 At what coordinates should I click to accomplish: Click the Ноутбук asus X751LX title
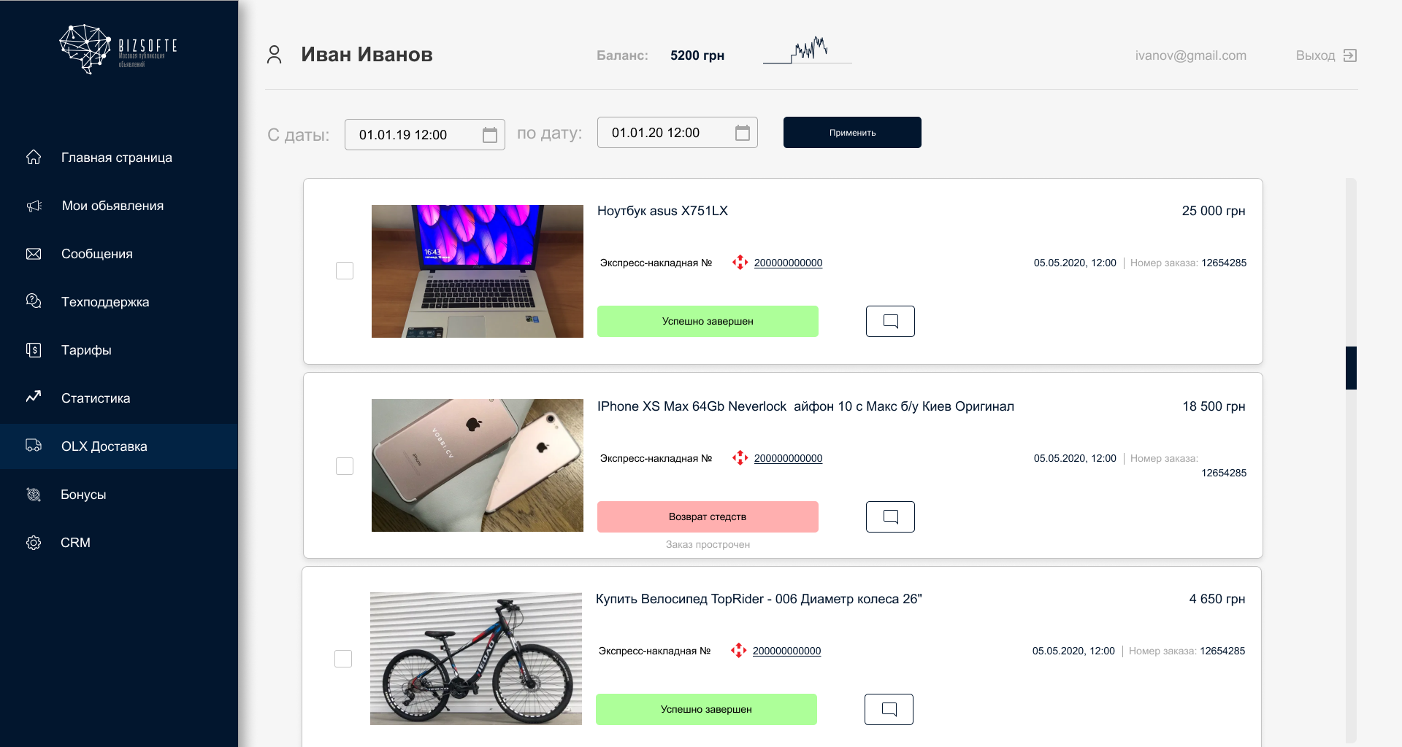pos(662,211)
